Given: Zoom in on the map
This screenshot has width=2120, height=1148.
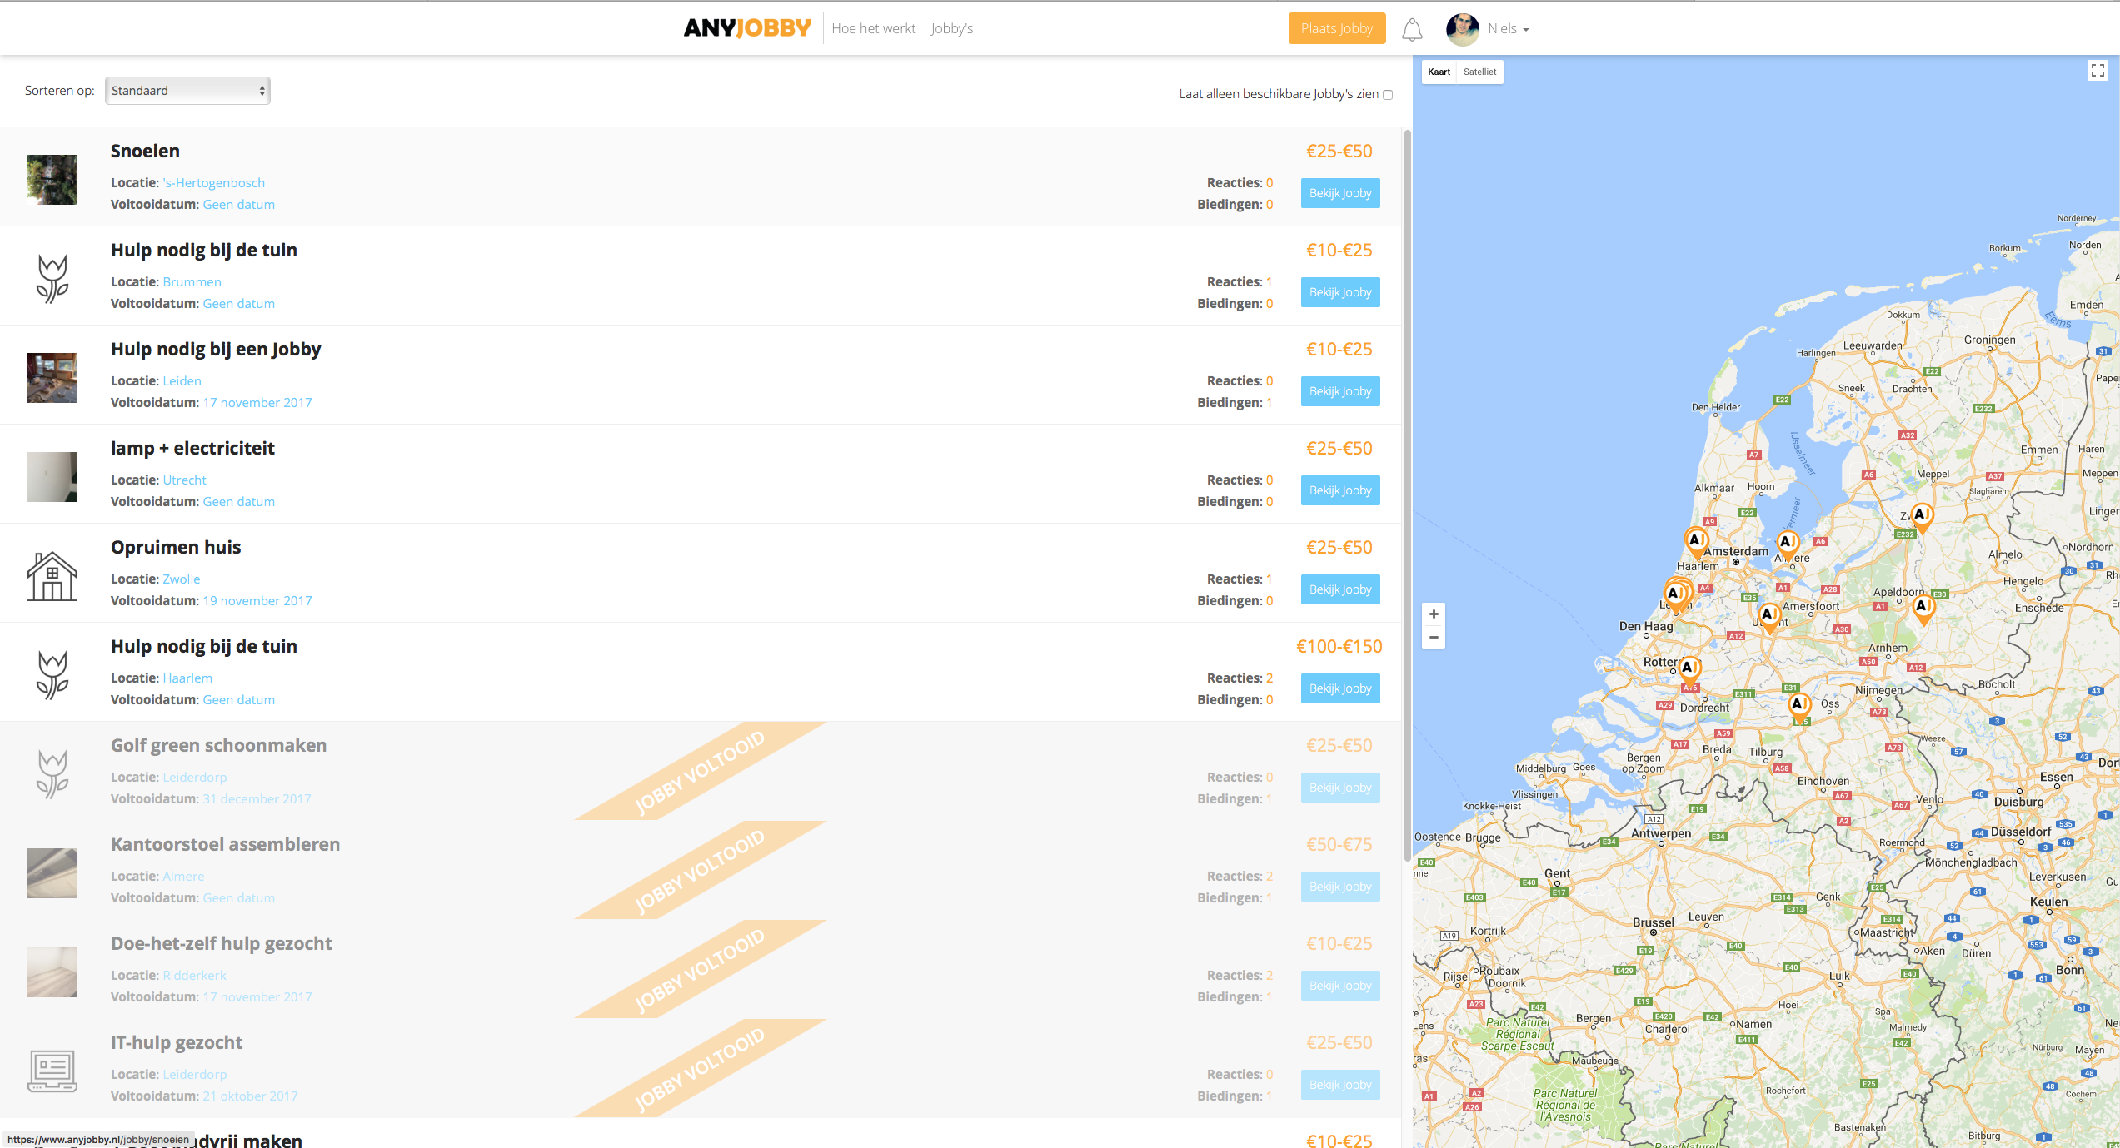Looking at the screenshot, I should (1434, 614).
